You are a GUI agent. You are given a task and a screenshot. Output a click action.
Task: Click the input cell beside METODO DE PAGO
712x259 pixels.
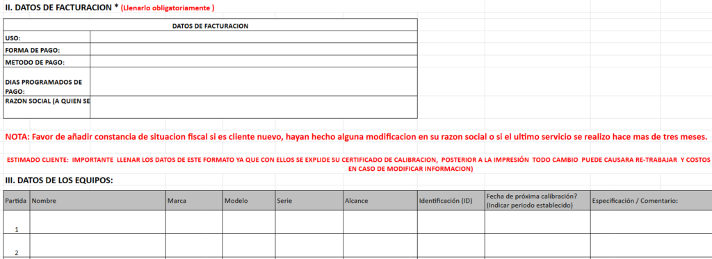pyautogui.click(x=253, y=61)
